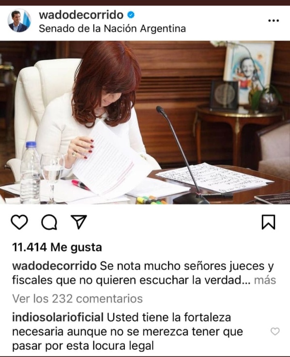Click the blue verified badge beside wadodecorrido
Viewport: 290px width, 357px height.
point(131,15)
